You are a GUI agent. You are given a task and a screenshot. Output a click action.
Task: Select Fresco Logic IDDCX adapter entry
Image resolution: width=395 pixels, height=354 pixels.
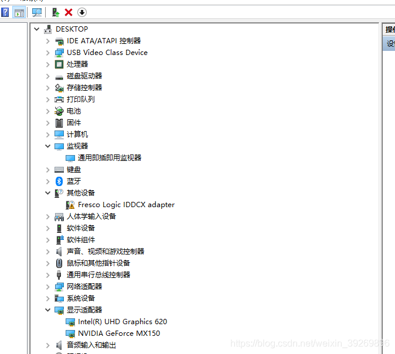click(126, 205)
